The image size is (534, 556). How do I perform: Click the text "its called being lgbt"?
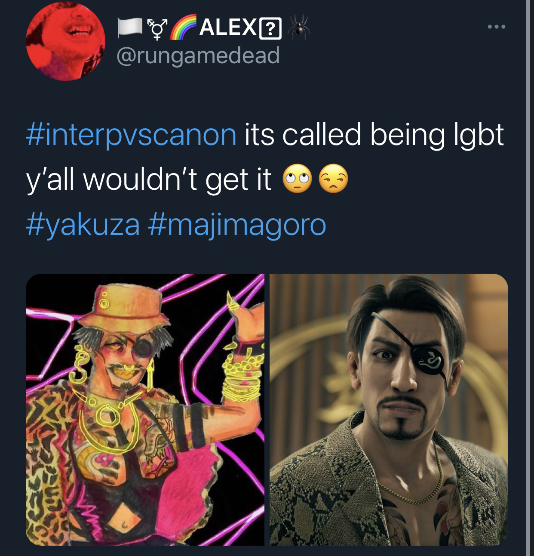(374, 135)
